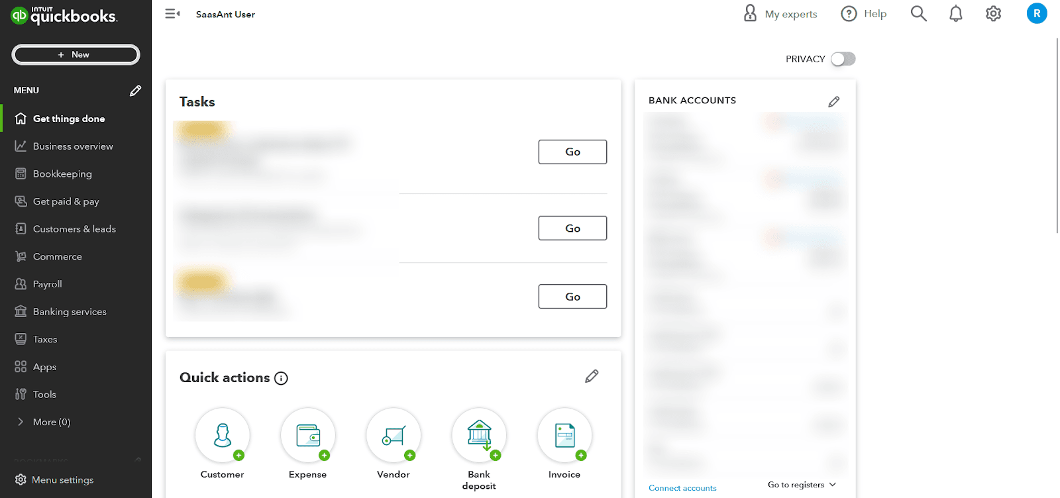The width and height of the screenshot is (1060, 498).
Task: Open Get things done menu item
Action: [x=76, y=119]
